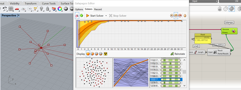The width and height of the screenshot is (241, 90).
Task: Click the egg-shaped icon in solver toolbar
Action: click(185, 16)
